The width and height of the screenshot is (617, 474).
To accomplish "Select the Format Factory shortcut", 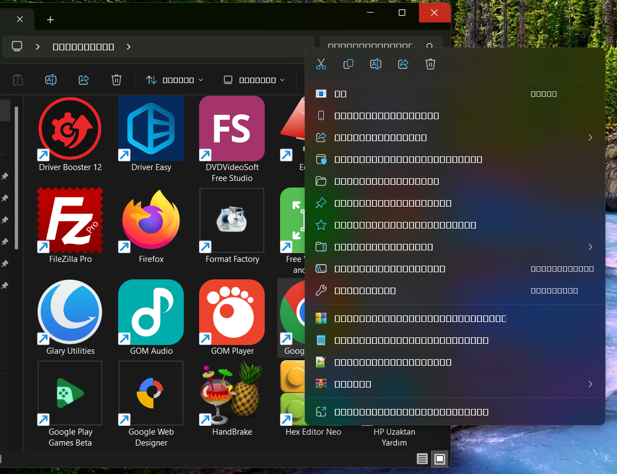I will tap(232, 226).
